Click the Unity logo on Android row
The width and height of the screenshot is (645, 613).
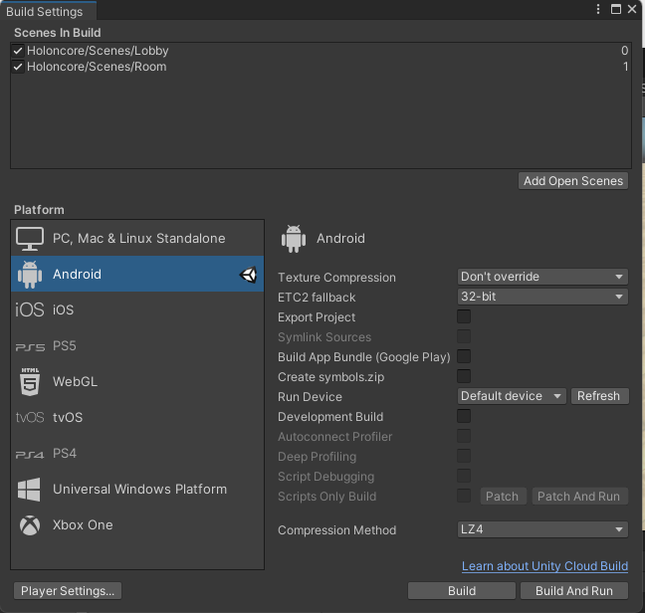coord(248,275)
